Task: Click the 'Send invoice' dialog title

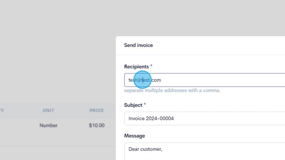Action: [x=138, y=45]
